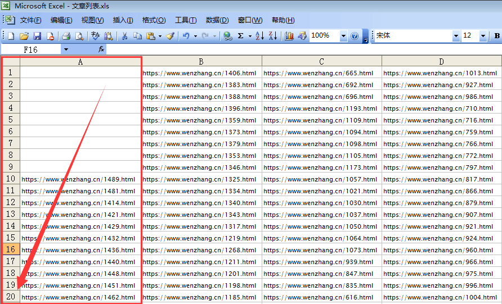
Task: Select row 16 by its header
Action: point(11,249)
